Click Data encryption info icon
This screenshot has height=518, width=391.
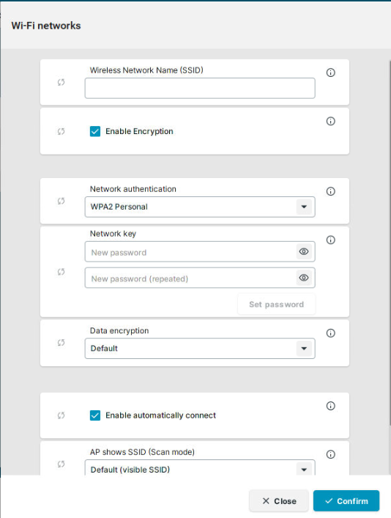[330, 333]
